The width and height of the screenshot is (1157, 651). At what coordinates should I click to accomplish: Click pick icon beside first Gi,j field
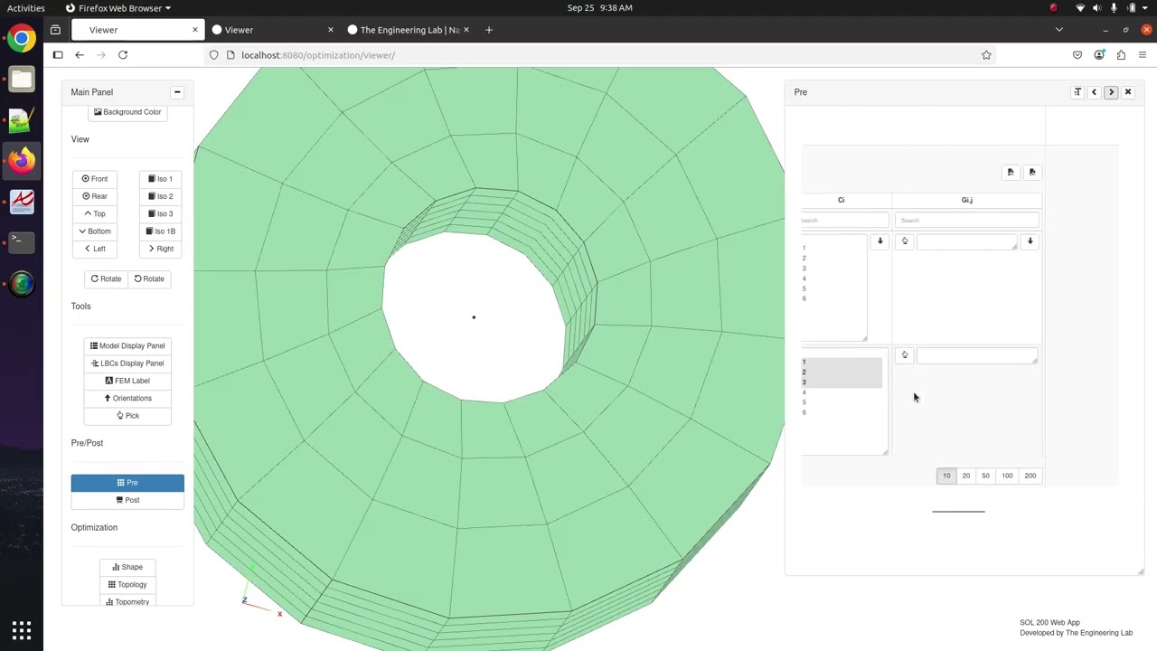coord(905,241)
